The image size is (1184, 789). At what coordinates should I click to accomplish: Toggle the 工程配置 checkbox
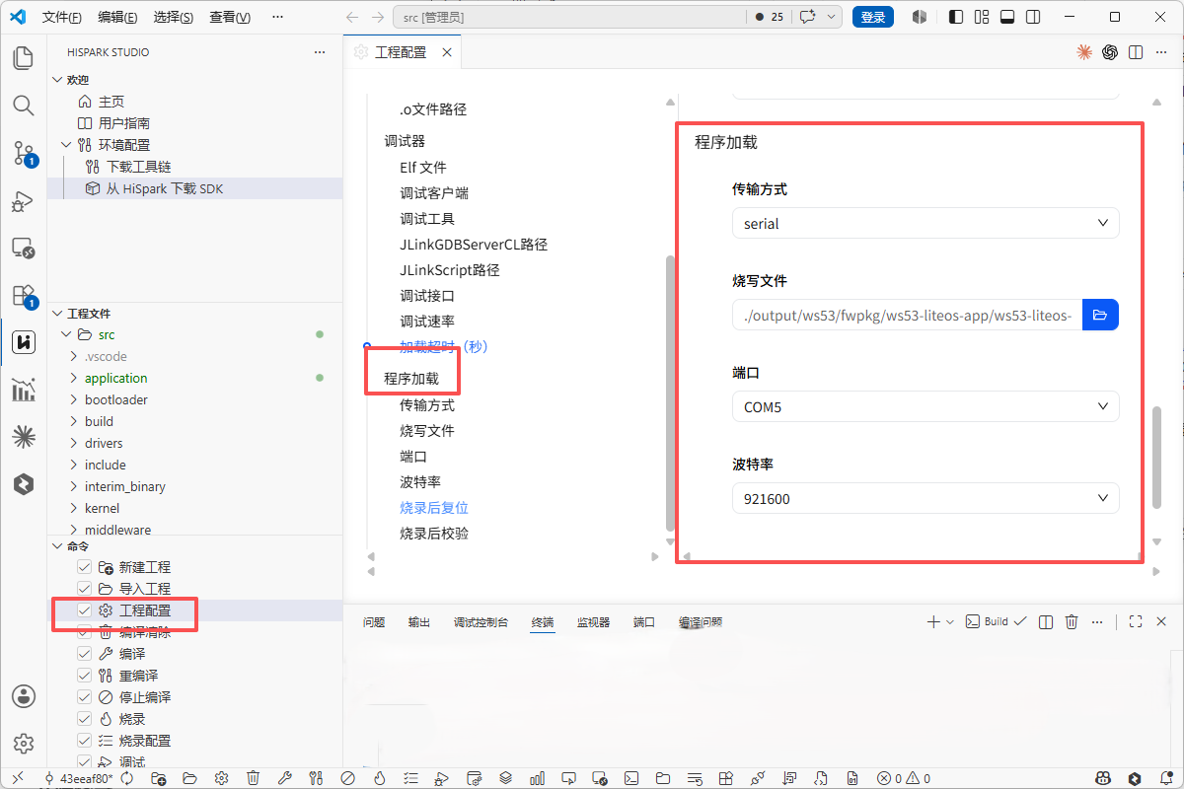[x=85, y=610]
